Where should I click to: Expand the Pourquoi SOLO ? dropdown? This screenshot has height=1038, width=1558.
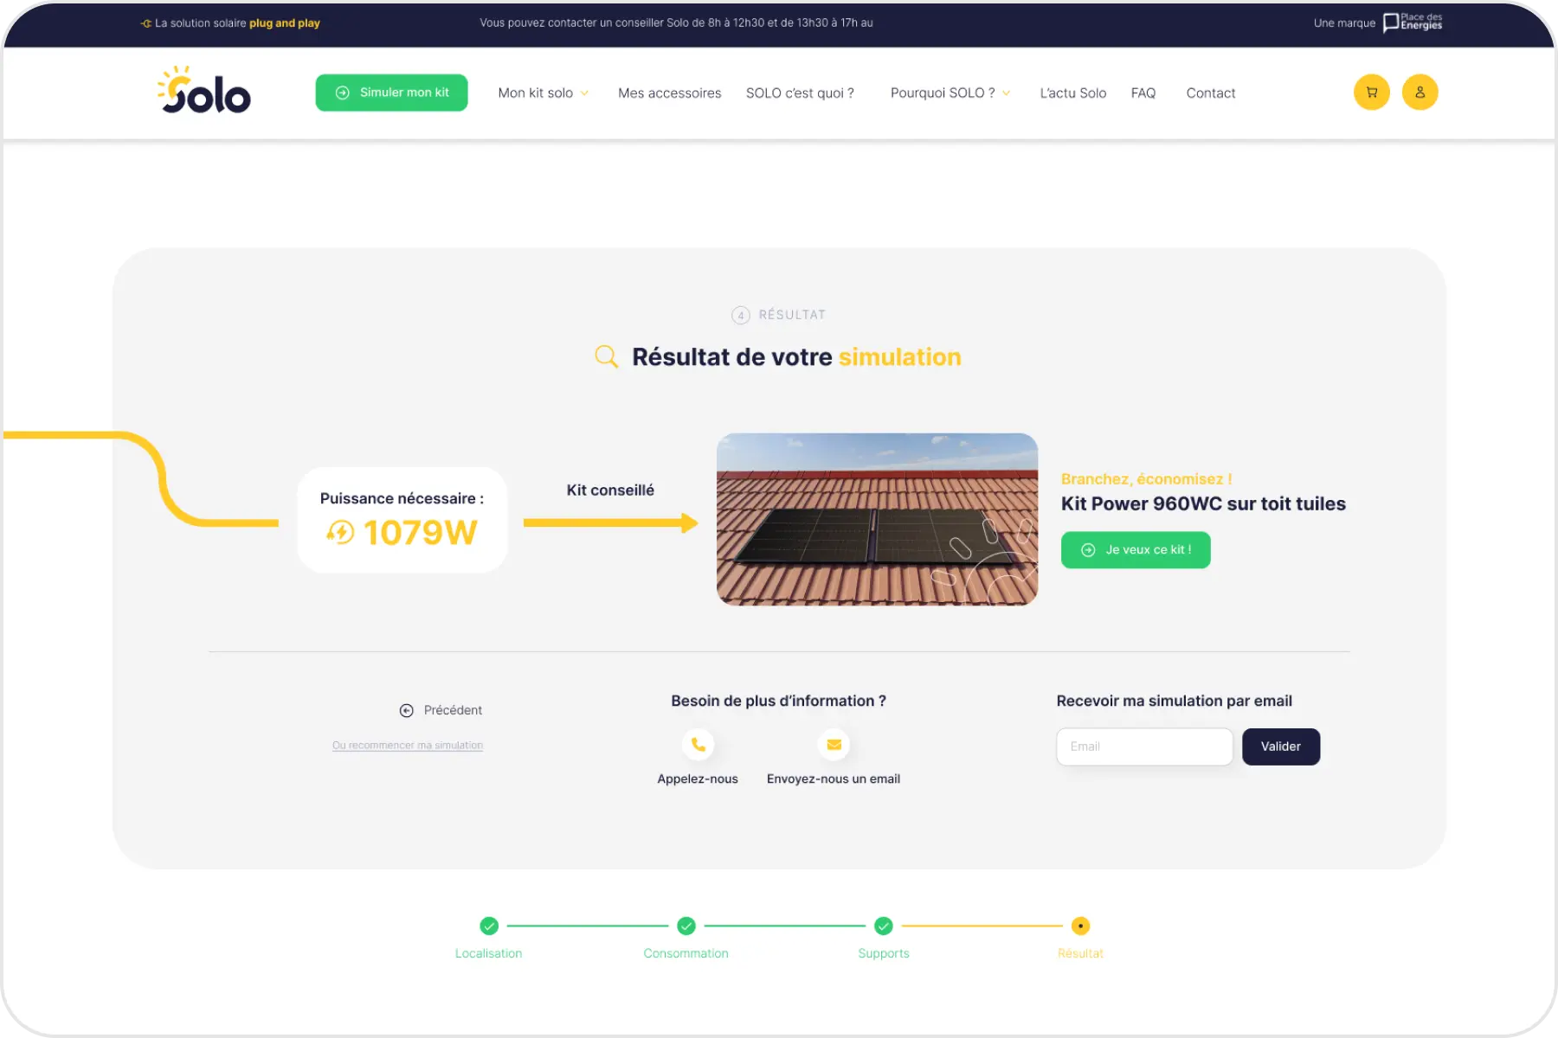pos(950,93)
